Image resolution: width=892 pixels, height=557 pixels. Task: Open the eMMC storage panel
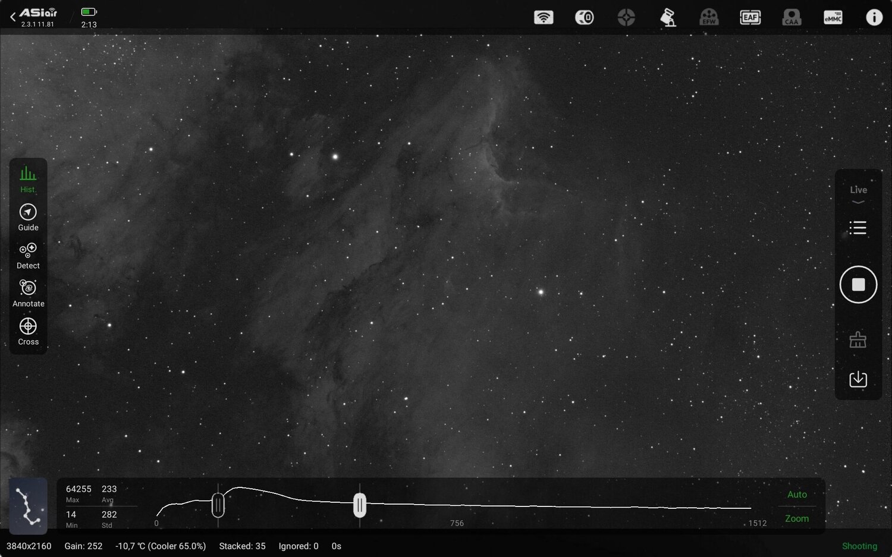click(833, 17)
